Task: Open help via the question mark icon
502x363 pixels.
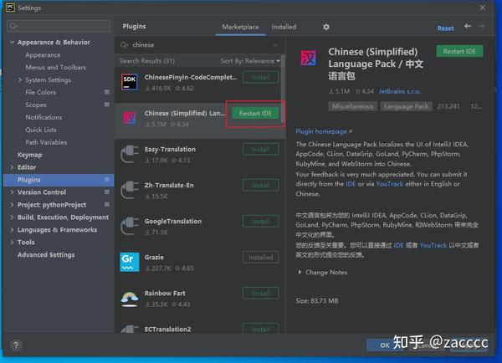Action: coord(16,345)
